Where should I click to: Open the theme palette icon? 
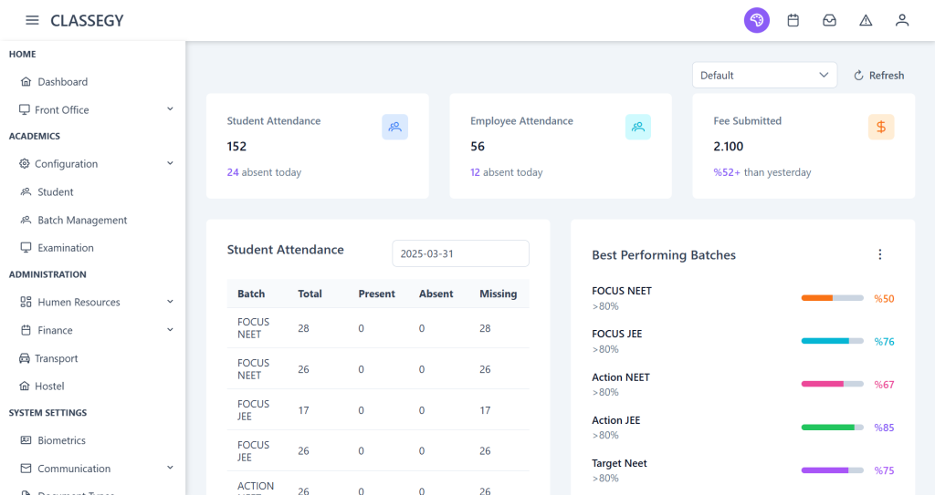pos(756,20)
